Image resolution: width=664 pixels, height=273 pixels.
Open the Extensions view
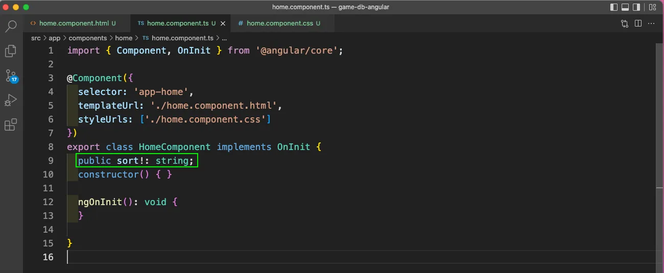11,125
